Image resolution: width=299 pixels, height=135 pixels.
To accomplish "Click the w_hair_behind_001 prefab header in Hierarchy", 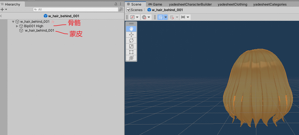I will (62, 16).
